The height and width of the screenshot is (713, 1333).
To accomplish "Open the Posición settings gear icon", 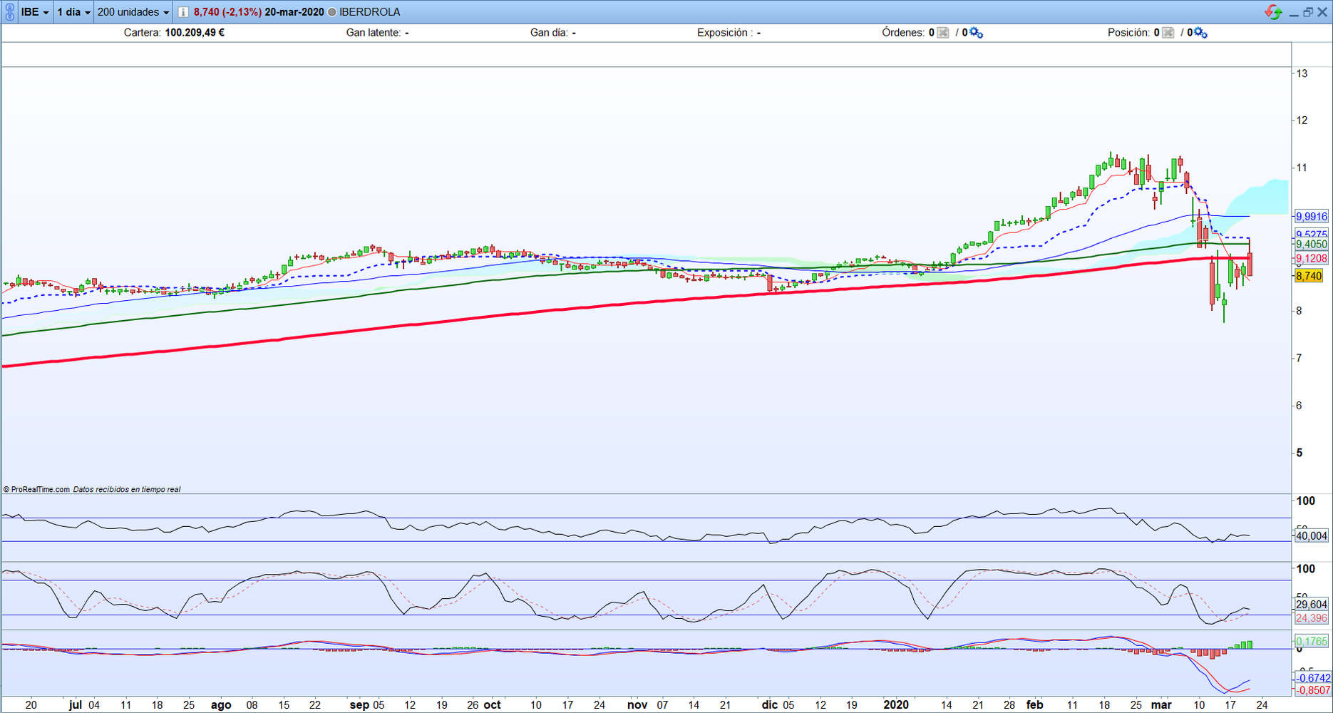I will point(1200,33).
